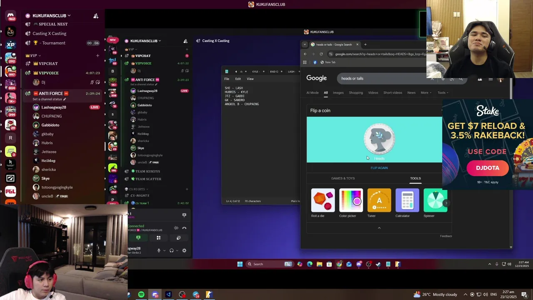Screen dimensions: 533x300
Task: Click Windows search box on inner taskbar
Action: click(269, 264)
